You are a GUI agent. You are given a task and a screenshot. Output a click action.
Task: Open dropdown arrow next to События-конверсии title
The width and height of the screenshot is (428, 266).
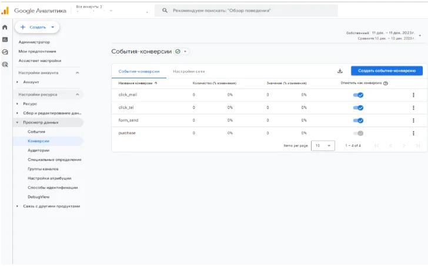(185, 51)
